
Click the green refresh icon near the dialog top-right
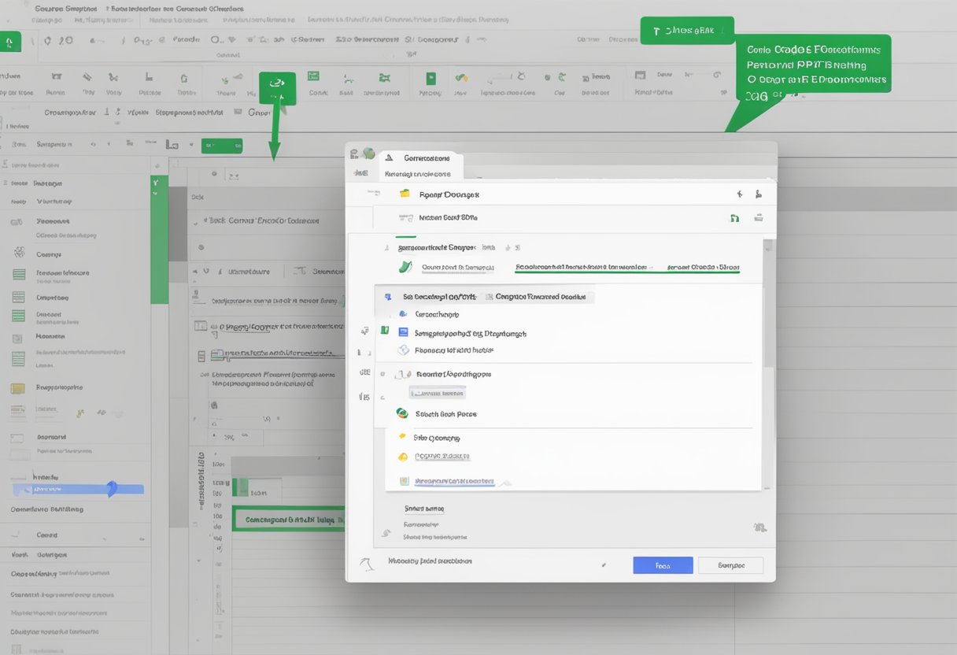click(x=734, y=217)
